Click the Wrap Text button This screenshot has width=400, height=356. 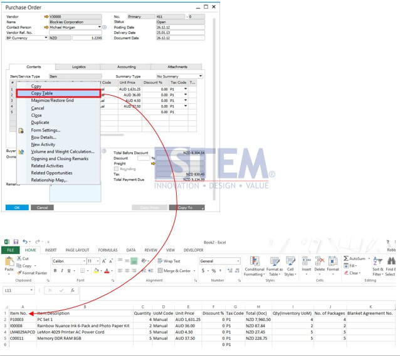click(x=169, y=261)
